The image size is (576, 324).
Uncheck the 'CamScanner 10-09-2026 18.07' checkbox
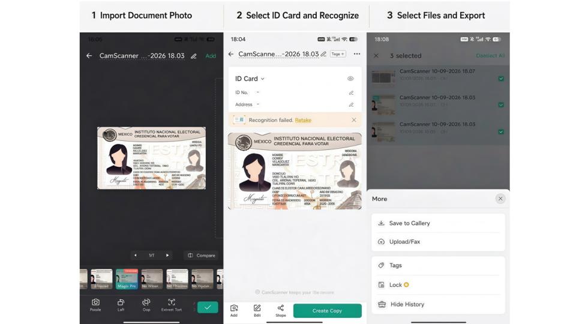point(501,79)
